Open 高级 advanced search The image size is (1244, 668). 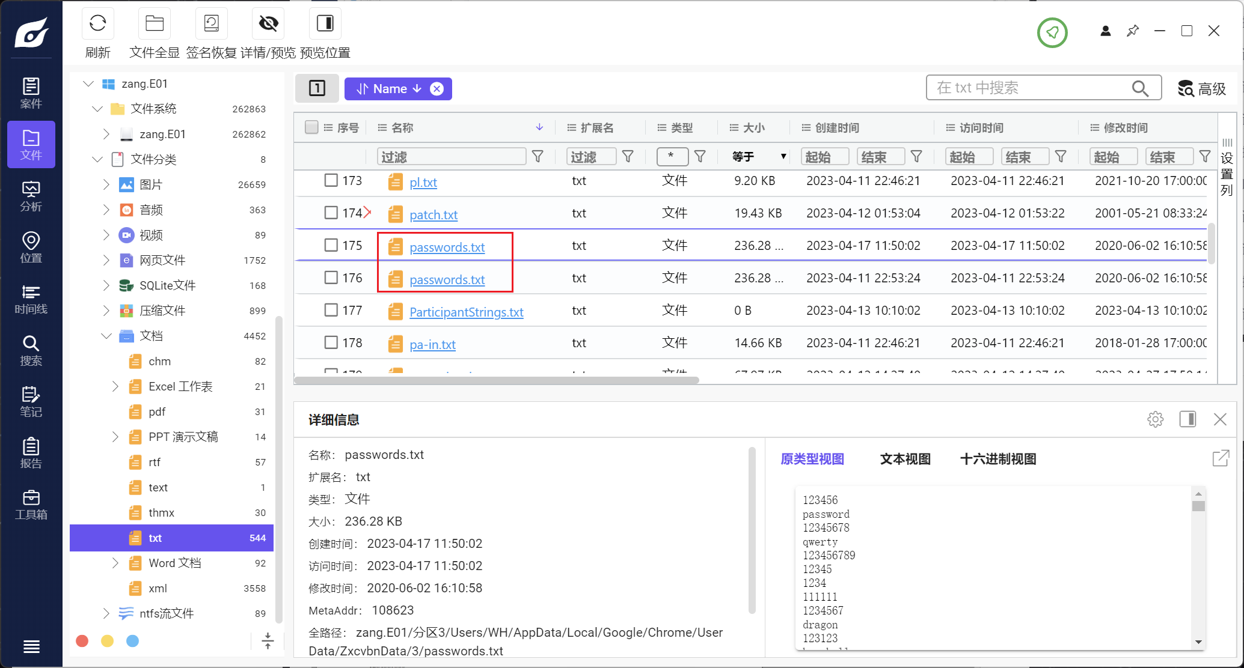[1202, 89]
